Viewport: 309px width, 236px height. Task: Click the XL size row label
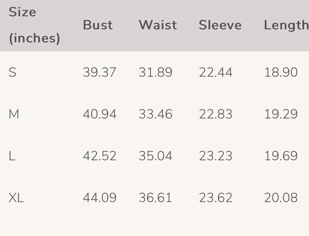(16, 197)
